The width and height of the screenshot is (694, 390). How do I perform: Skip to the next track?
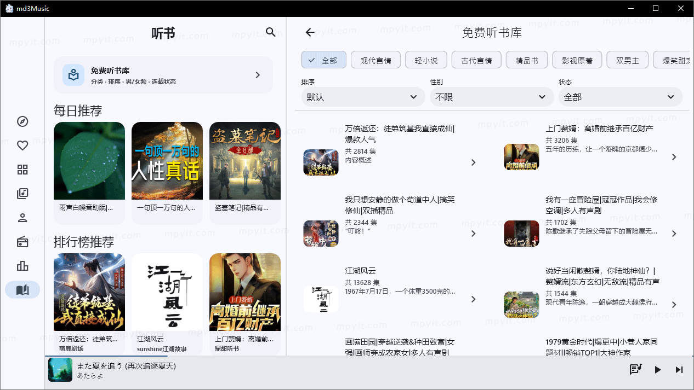pos(679,370)
